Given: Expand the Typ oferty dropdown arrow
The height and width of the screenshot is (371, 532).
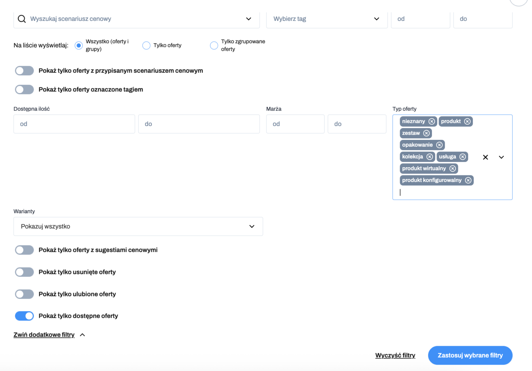Looking at the screenshot, I should [501, 157].
